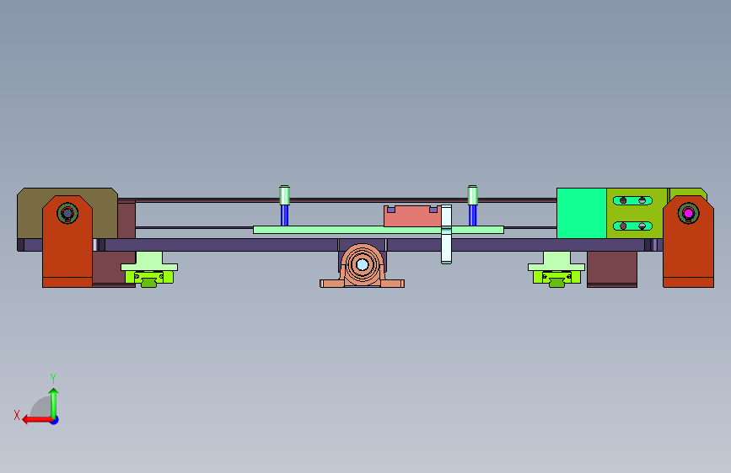Select the maroon block behind left bracket
The height and width of the screenshot is (473, 731).
coord(114,268)
